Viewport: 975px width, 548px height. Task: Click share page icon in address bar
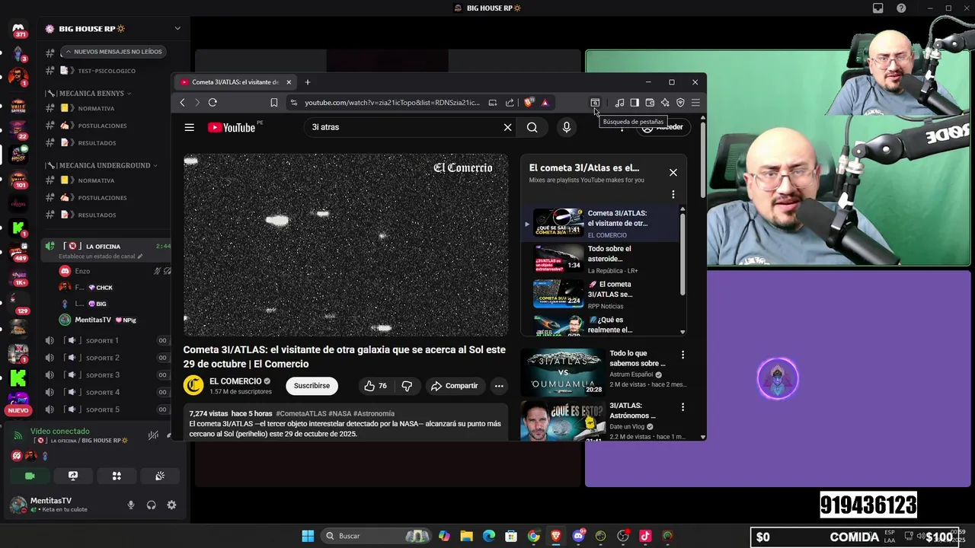[x=510, y=103]
